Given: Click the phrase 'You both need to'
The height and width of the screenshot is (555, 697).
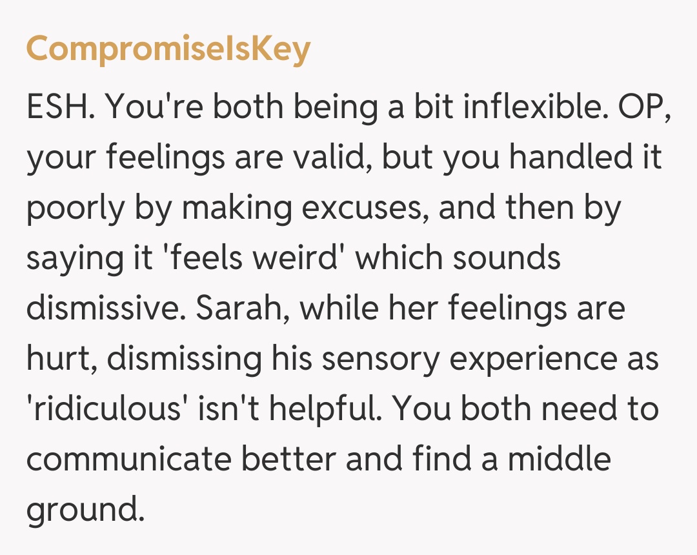Looking at the screenshot, I should coord(527,410).
